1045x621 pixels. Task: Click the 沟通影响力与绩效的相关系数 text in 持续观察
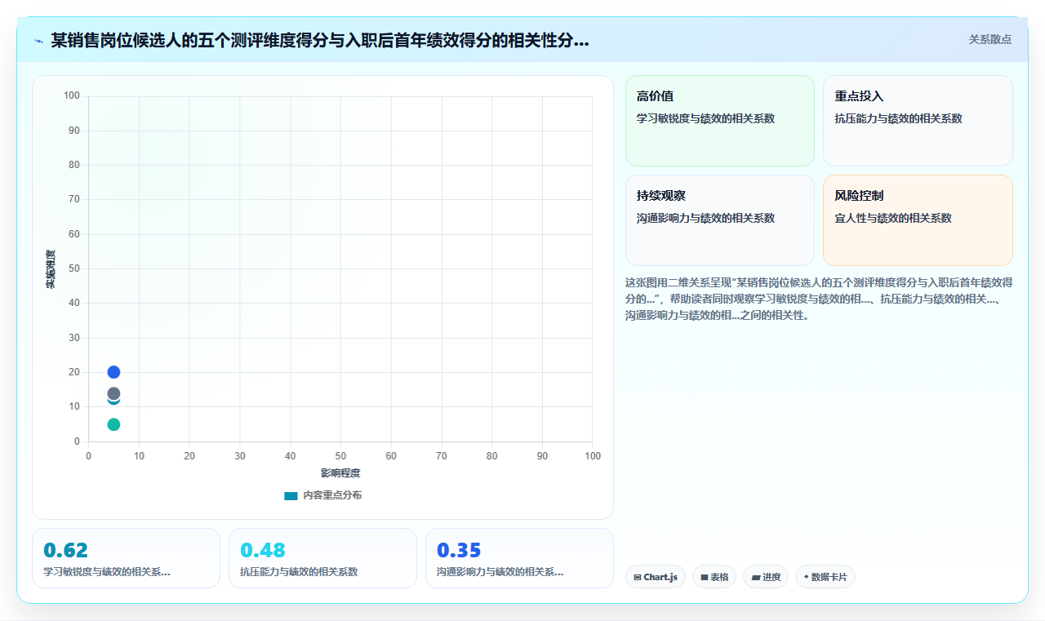click(x=705, y=218)
